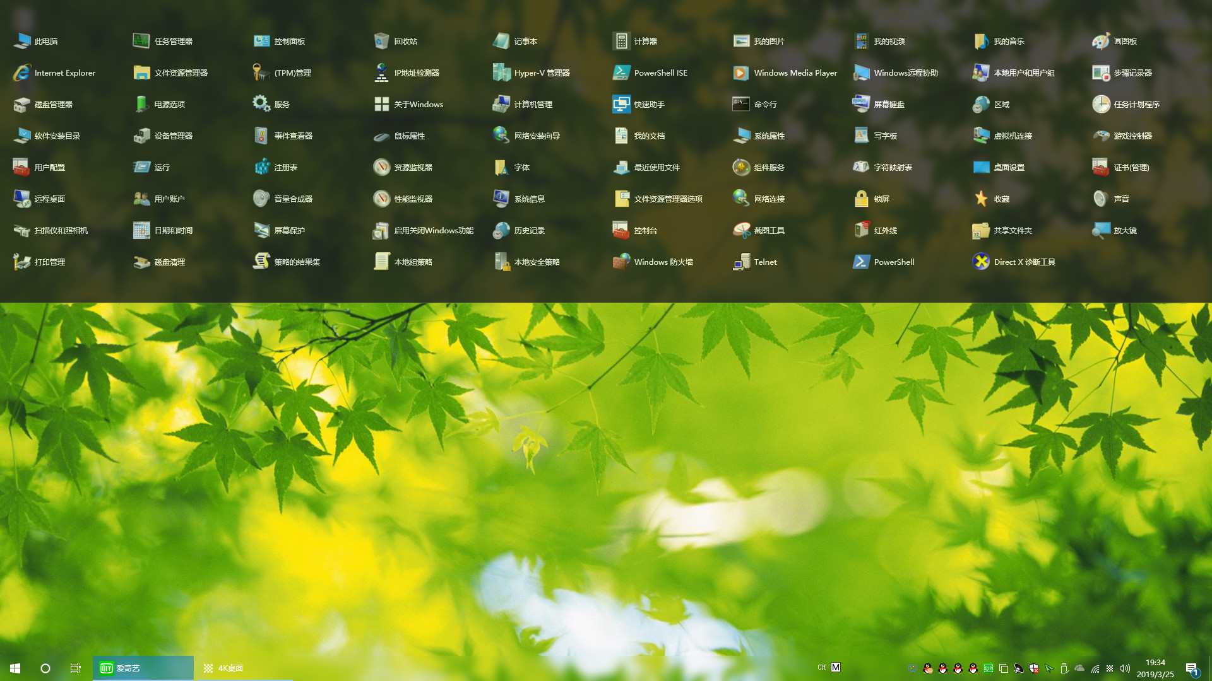The width and height of the screenshot is (1212, 681).
Task: Open Cortana circle on taskbar
Action: tap(45, 668)
